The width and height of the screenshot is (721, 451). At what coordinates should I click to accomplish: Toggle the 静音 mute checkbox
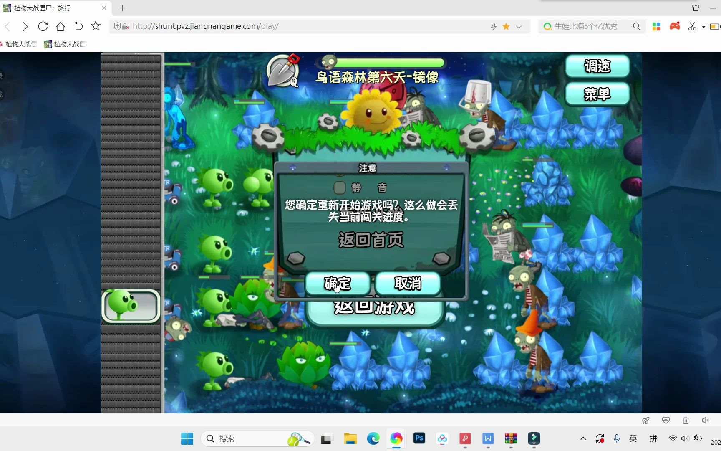pyautogui.click(x=340, y=187)
